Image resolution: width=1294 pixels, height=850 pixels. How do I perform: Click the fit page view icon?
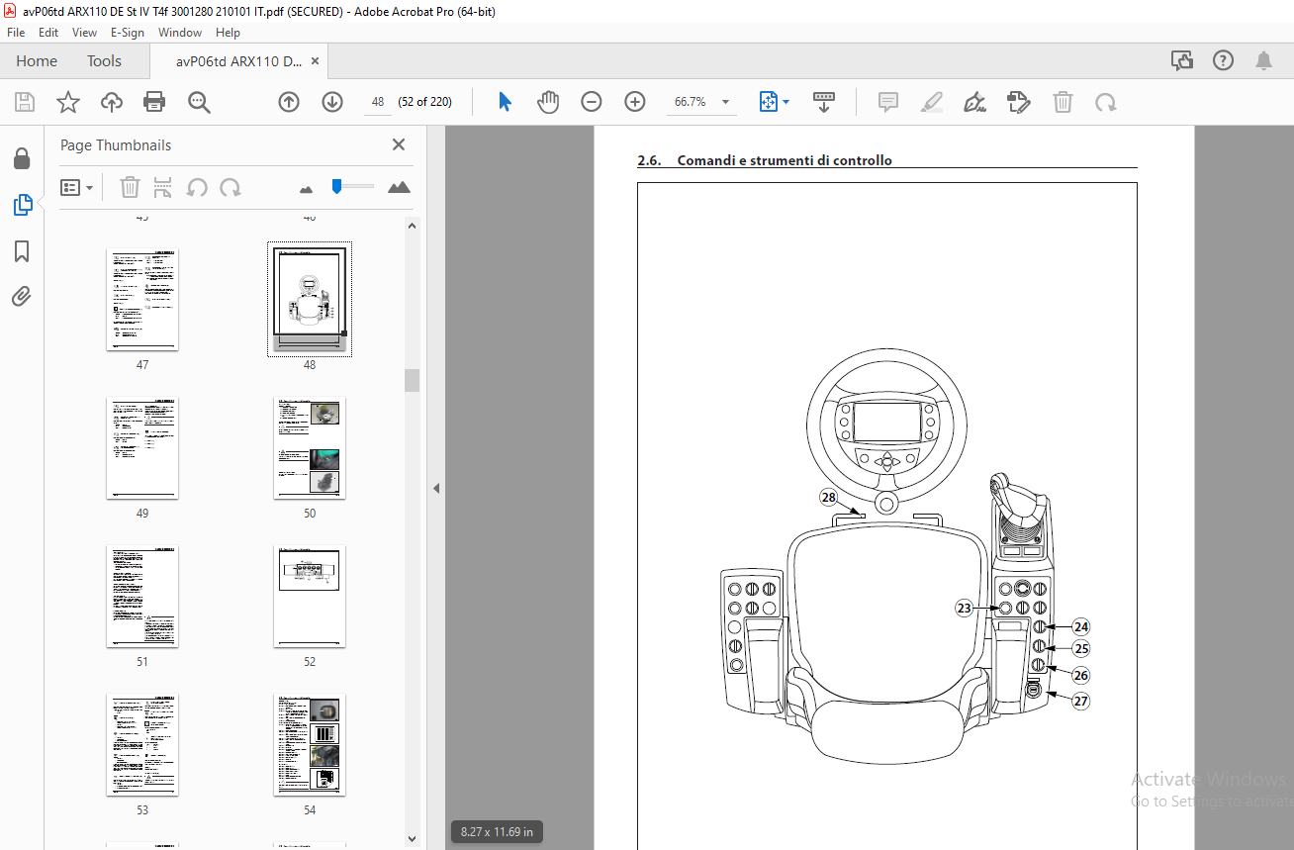pyautogui.click(x=769, y=102)
